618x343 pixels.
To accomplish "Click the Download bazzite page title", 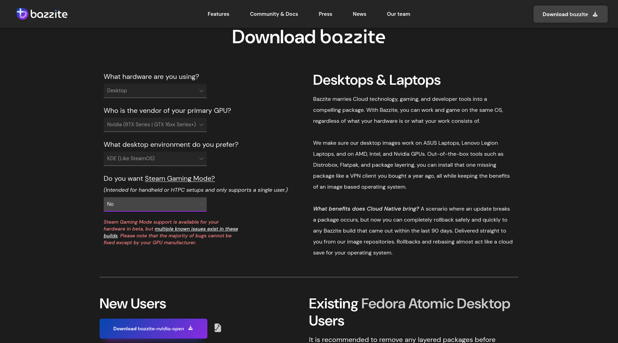I will 309,37.
